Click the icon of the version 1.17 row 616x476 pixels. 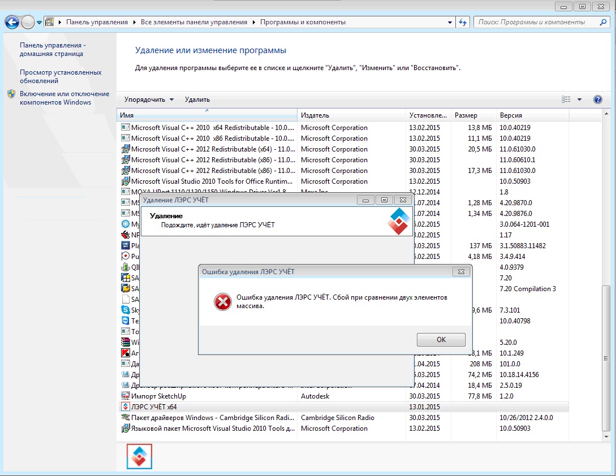point(126,235)
